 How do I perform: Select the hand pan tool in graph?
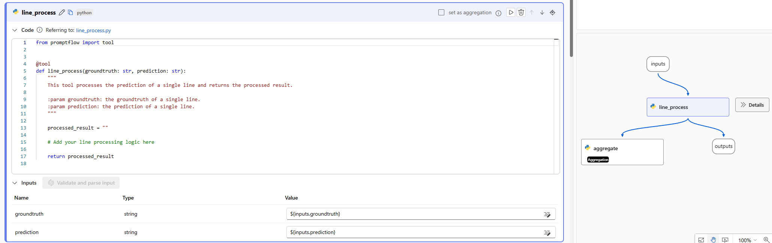click(x=713, y=240)
